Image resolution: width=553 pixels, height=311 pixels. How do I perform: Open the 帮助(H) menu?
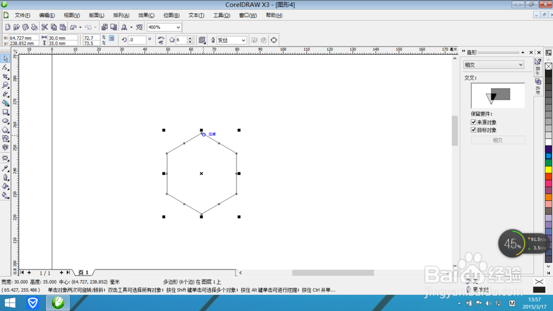tap(274, 15)
